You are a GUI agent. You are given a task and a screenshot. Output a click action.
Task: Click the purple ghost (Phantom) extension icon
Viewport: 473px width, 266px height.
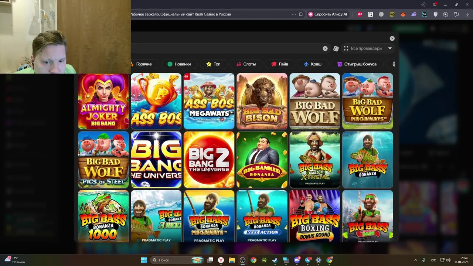[414, 14]
